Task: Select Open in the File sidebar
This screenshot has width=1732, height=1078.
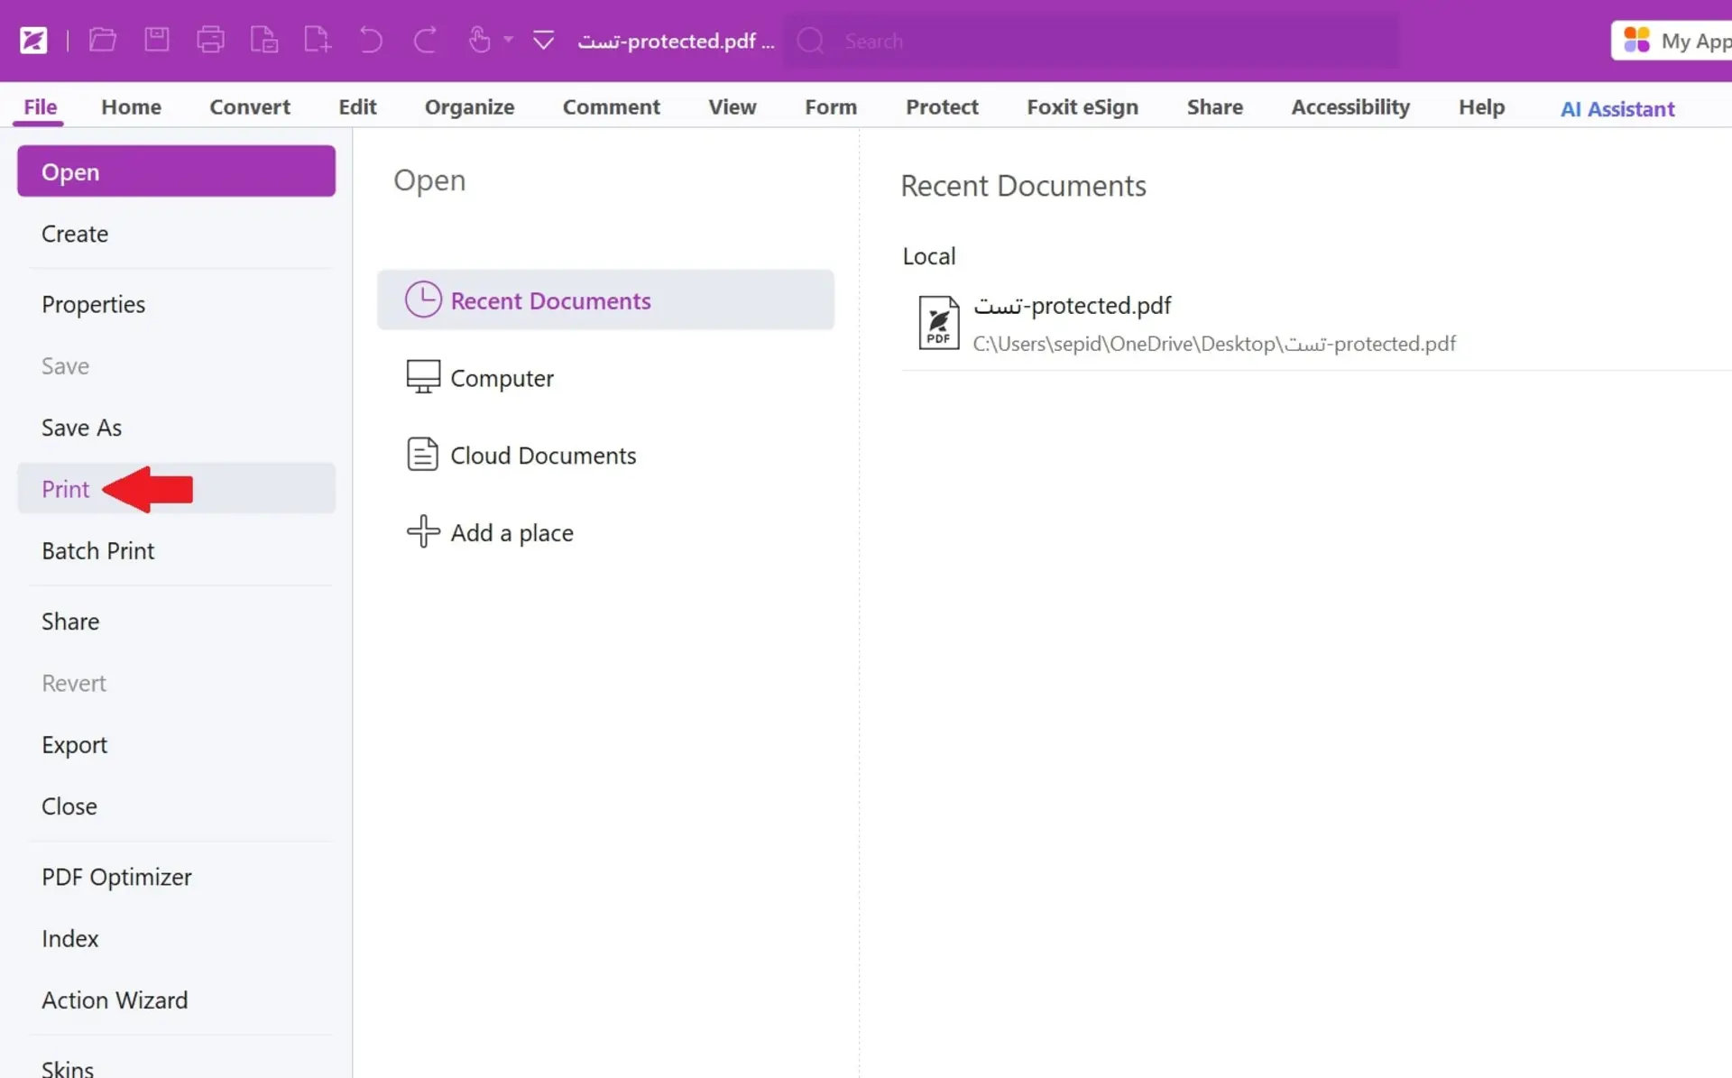Action: point(176,171)
